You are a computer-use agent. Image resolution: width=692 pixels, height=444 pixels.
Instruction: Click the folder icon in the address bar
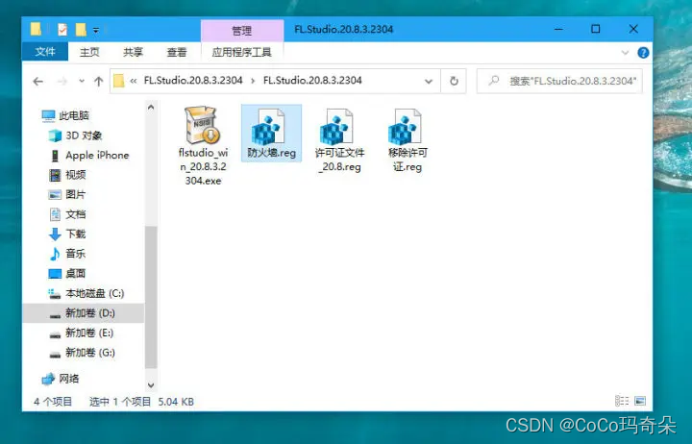(x=119, y=82)
